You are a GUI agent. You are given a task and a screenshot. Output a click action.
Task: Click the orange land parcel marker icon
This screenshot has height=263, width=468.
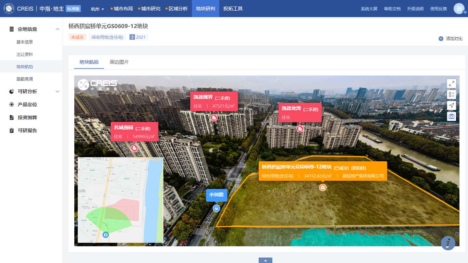[x=323, y=187]
